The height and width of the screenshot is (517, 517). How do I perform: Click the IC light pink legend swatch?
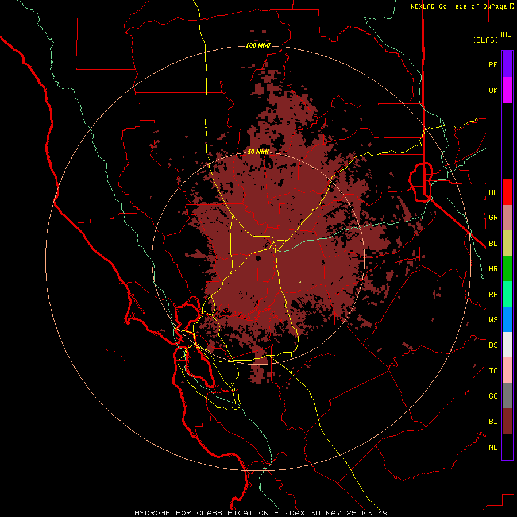tap(507, 371)
